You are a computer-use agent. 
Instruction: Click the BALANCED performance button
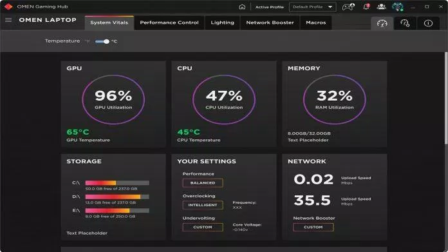[x=203, y=183]
